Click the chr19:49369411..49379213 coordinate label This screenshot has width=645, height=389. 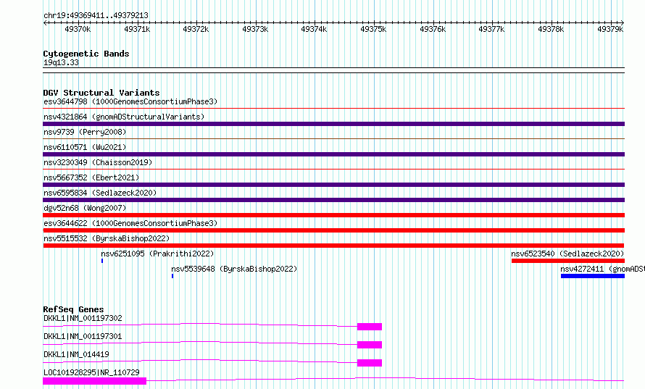(x=96, y=16)
